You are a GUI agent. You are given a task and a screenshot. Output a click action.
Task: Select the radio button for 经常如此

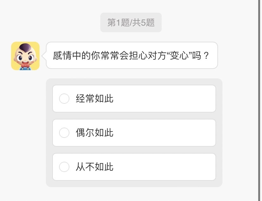64,99
